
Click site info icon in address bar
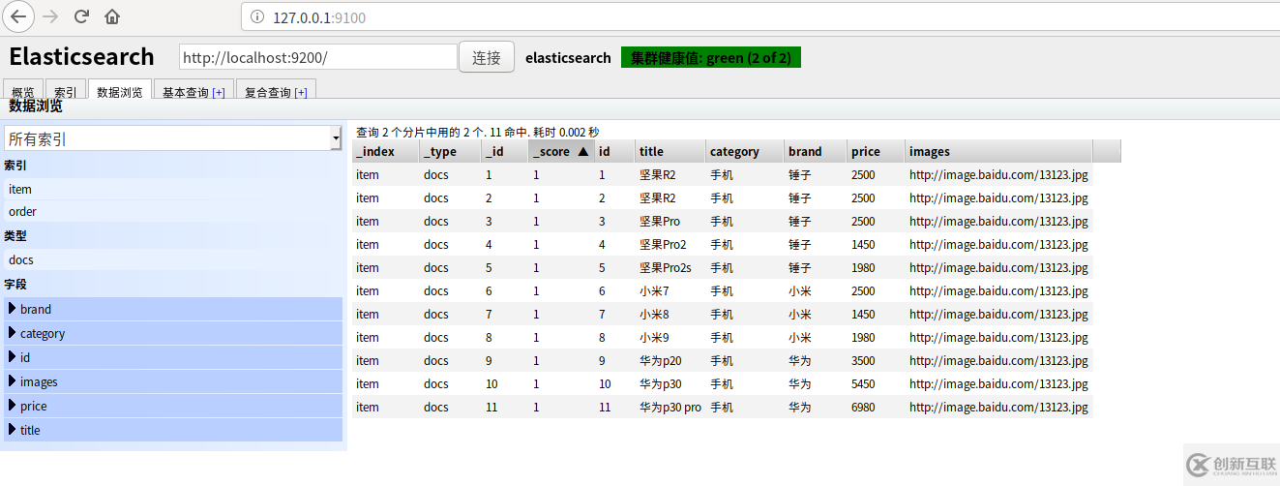pos(256,17)
